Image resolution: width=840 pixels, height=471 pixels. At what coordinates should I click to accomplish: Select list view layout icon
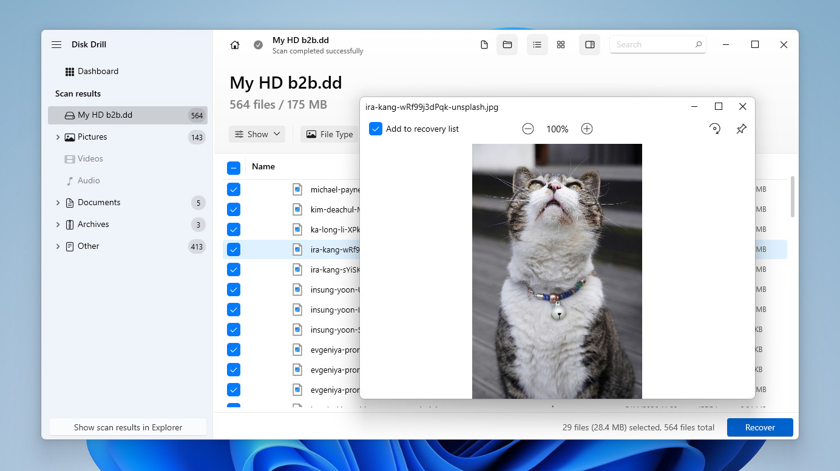pos(537,45)
